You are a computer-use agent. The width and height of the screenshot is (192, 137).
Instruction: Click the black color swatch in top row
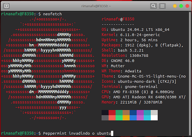click(105, 112)
